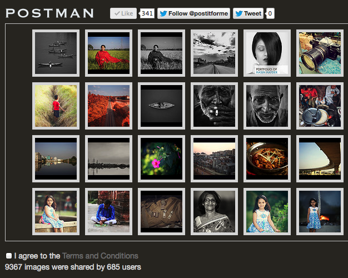Select the vintage camera with lens photo

pyautogui.click(x=320, y=53)
